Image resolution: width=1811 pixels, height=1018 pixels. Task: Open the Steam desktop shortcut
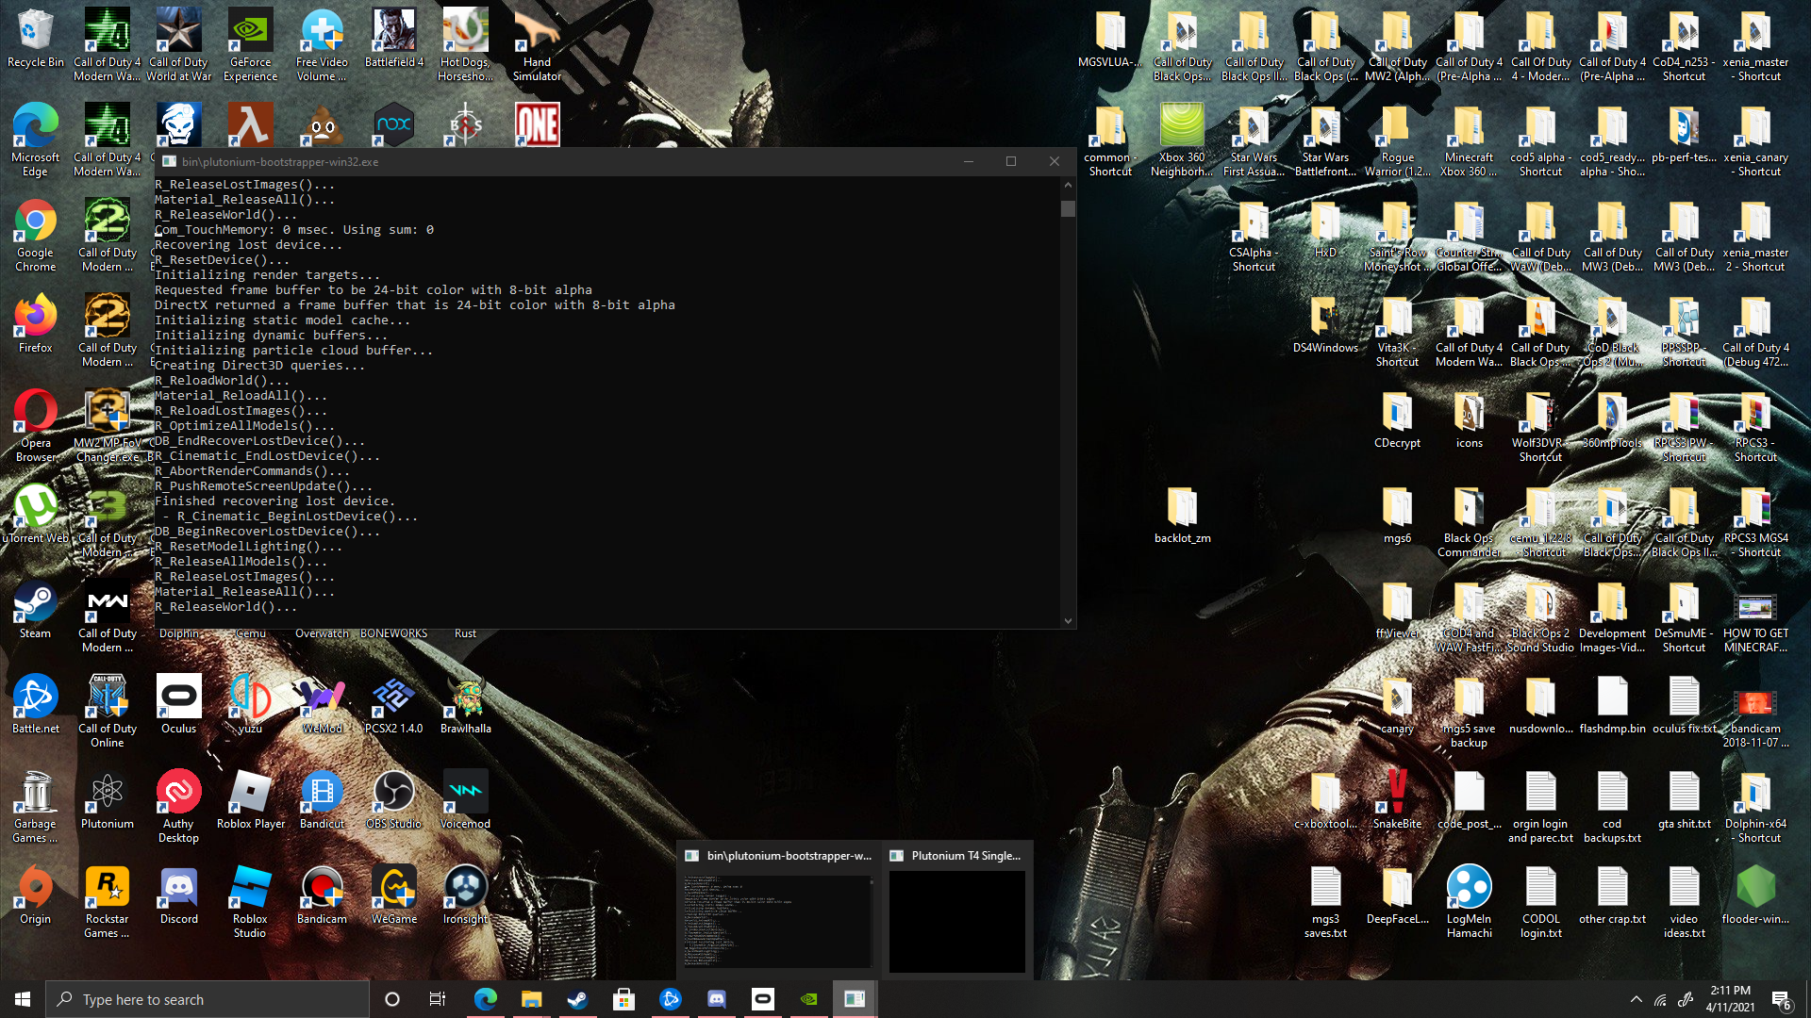[35, 610]
